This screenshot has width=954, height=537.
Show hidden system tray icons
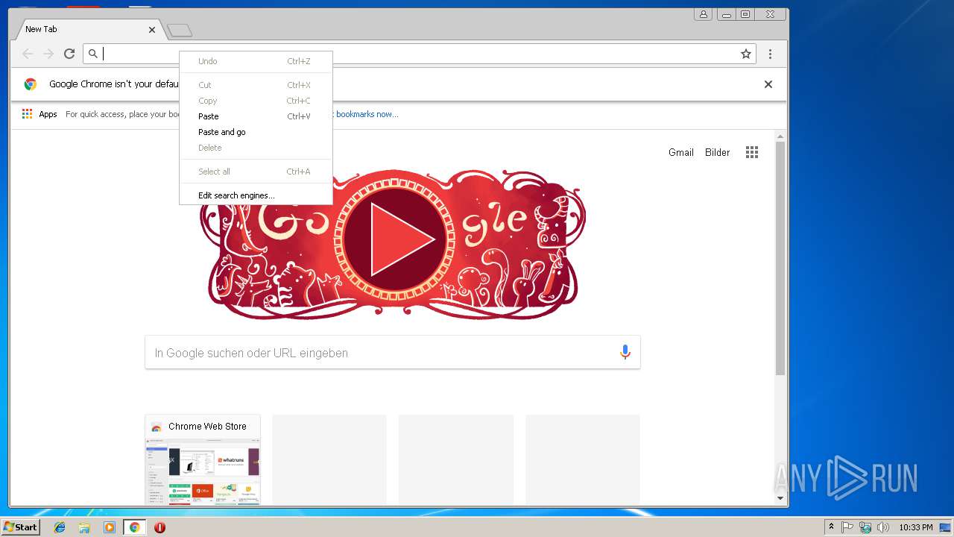coord(832,527)
